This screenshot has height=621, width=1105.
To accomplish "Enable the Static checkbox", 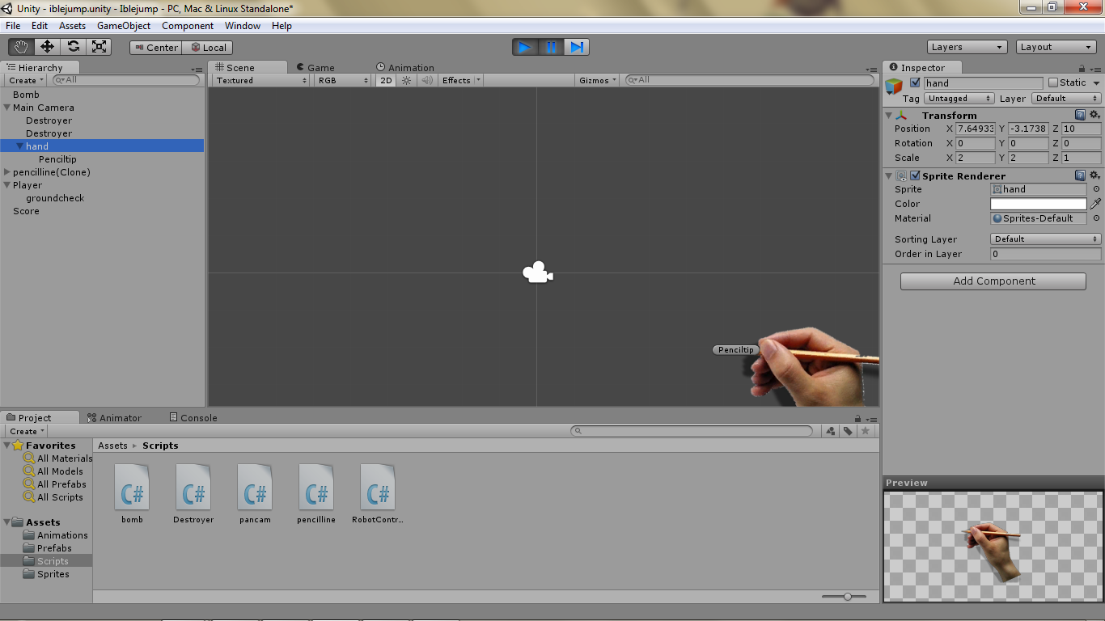I will coord(1052,82).
